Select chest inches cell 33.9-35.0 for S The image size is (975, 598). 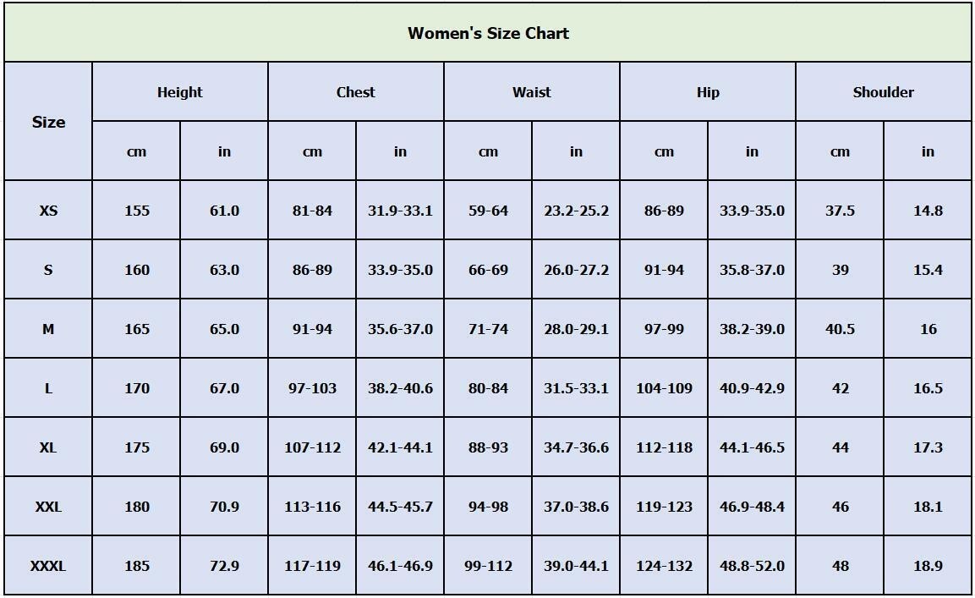pyautogui.click(x=400, y=270)
